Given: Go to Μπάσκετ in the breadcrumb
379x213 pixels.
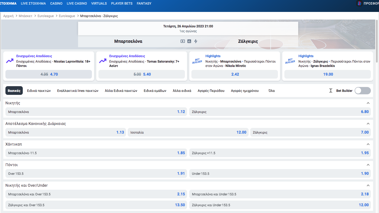Looking at the screenshot, I should [x=25, y=16].
